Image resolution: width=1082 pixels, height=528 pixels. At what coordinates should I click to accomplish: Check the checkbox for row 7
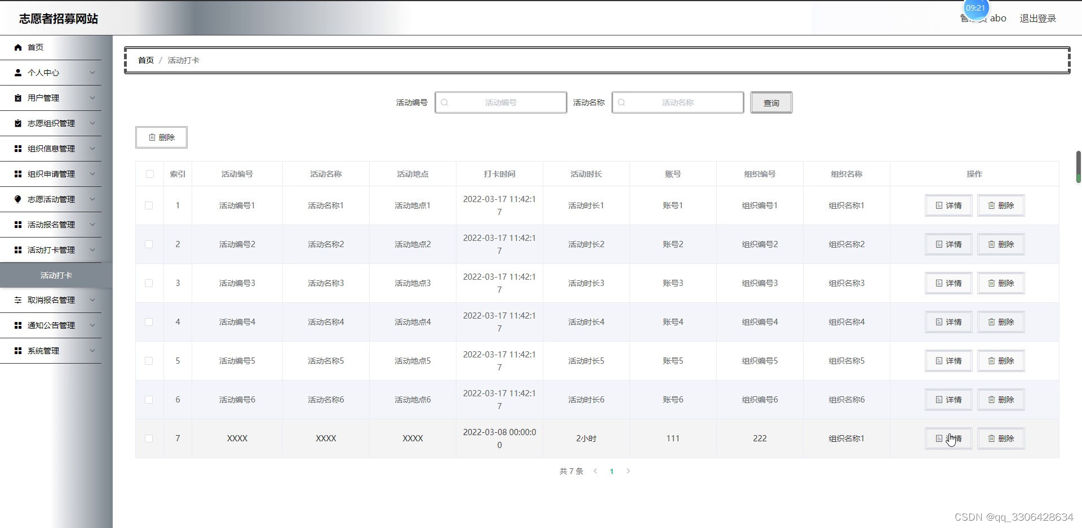point(149,438)
